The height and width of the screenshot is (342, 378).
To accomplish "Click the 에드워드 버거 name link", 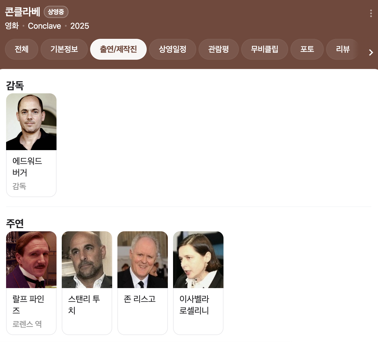I will point(27,167).
